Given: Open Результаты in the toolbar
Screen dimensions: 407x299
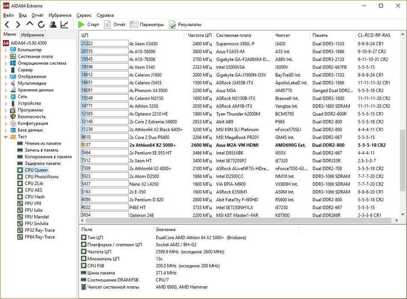Looking at the screenshot, I should (x=185, y=25).
